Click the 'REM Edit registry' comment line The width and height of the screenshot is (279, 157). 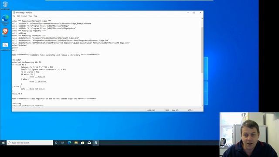coord(54,99)
